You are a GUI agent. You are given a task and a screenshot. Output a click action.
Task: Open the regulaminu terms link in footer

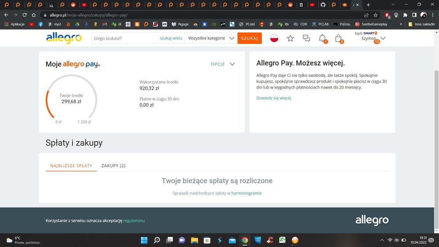click(x=134, y=221)
